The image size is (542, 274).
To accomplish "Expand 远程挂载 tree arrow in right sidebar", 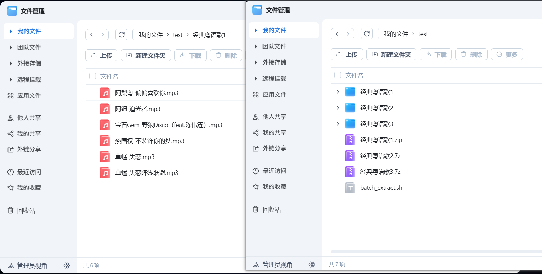I will pyautogui.click(x=256, y=79).
